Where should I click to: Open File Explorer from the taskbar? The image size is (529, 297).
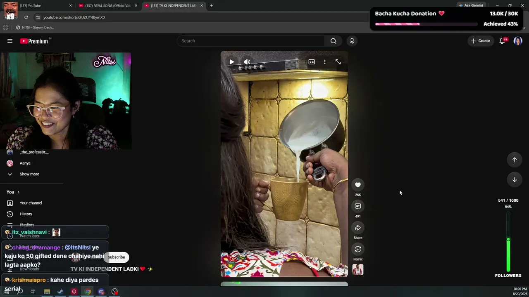coord(47,292)
